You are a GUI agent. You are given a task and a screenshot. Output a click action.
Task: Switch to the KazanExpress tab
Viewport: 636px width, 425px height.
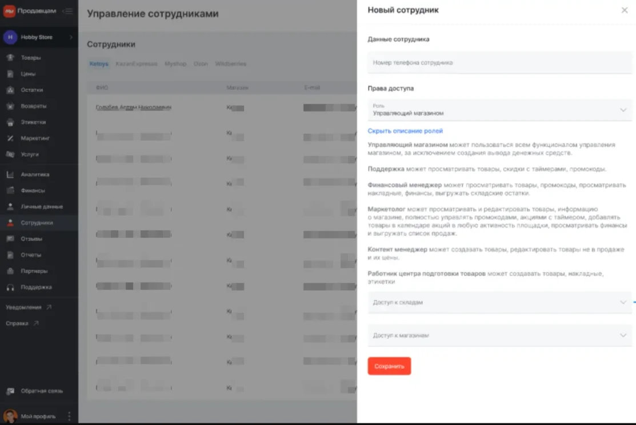(136, 64)
